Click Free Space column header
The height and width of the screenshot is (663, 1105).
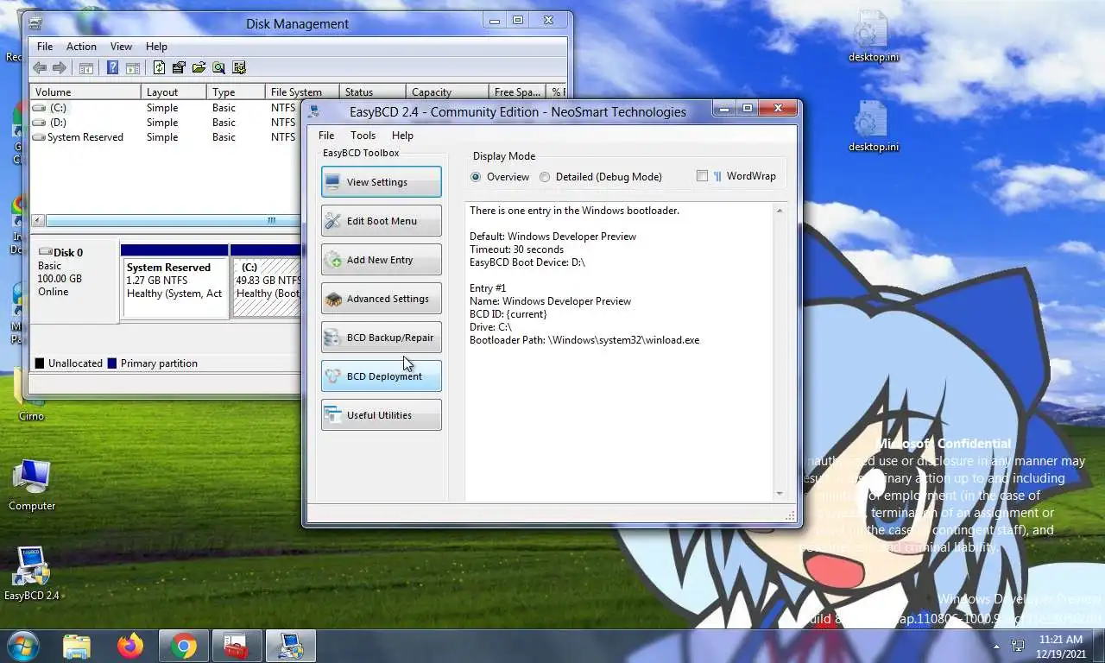click(x=516, y=92)
